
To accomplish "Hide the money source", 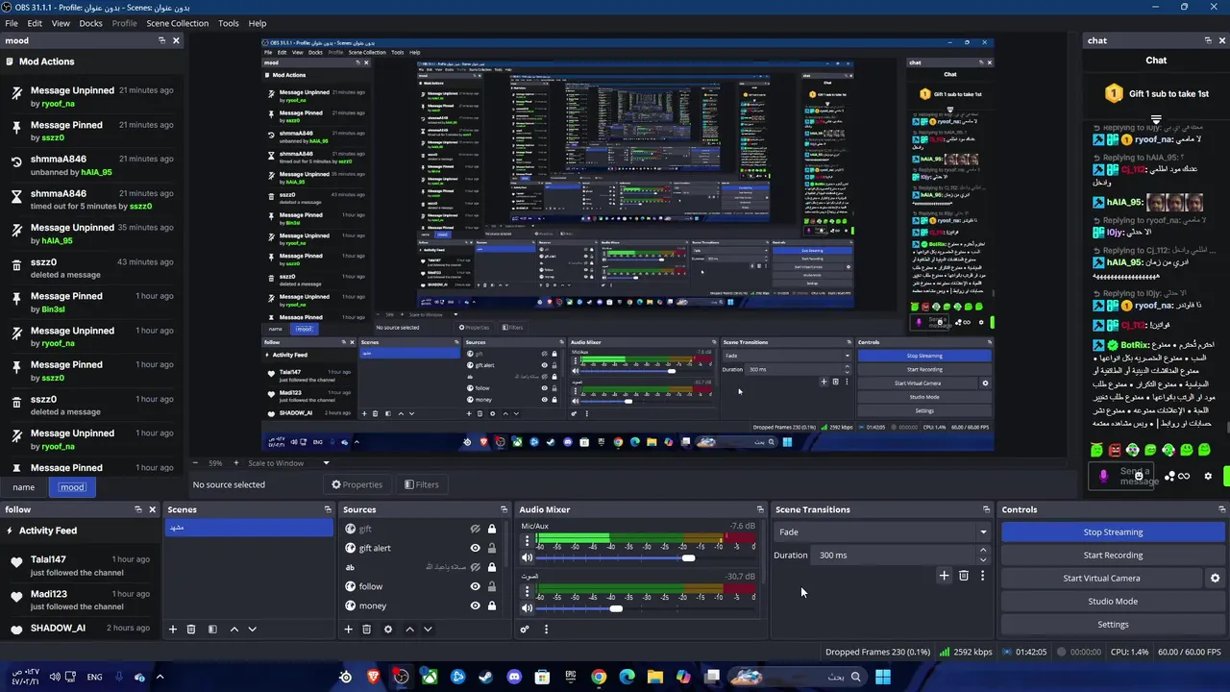I will [475, 605].
